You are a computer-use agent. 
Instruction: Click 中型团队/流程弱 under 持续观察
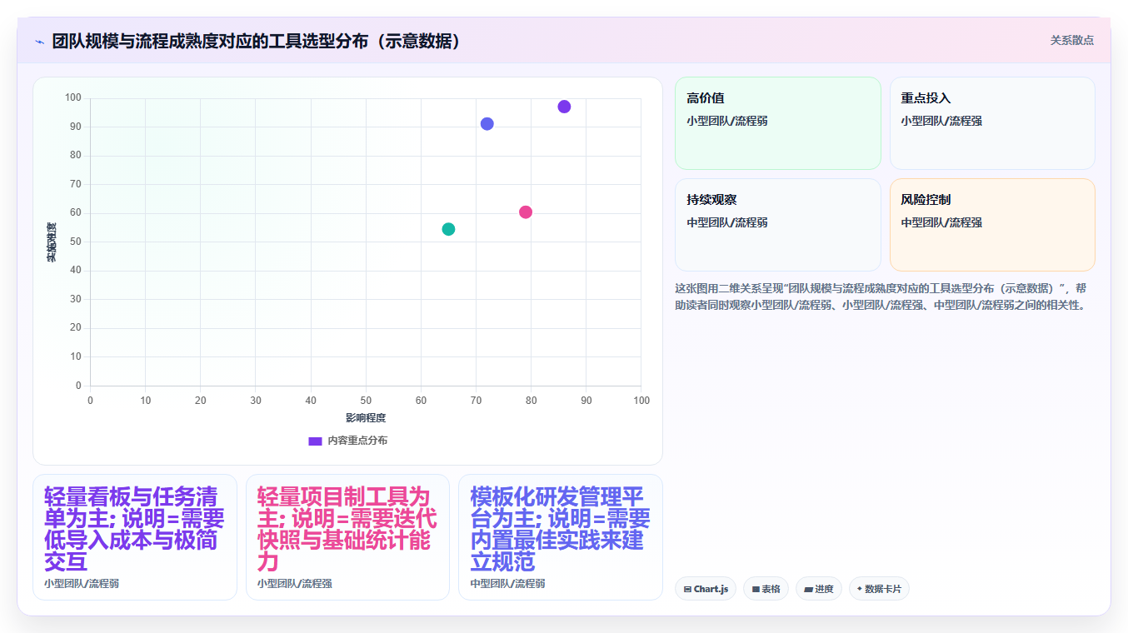click(727, 222)
